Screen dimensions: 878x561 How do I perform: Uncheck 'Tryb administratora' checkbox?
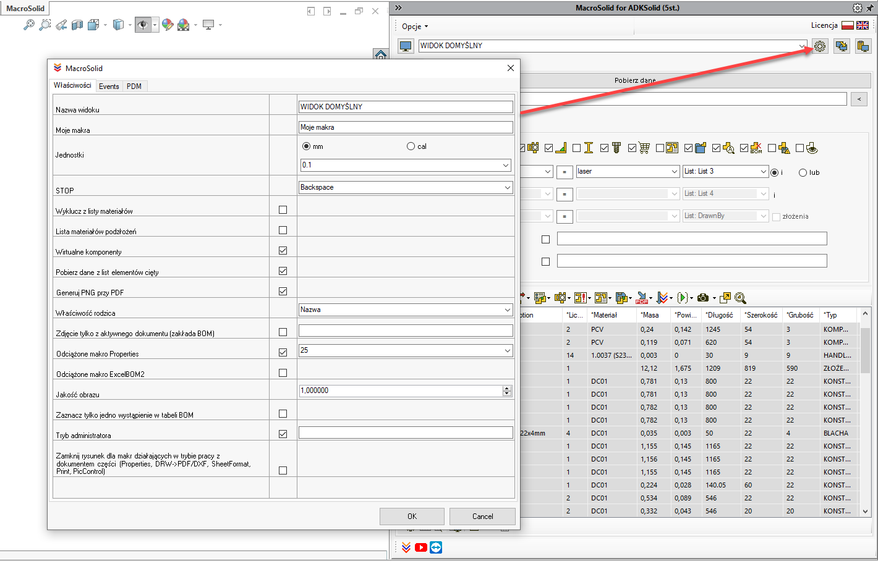[283, 434]
